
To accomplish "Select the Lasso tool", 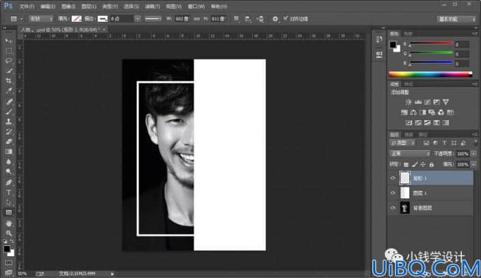I will click(9, 61).
